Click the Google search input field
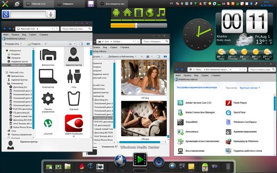This screenshot has width=277, height=173. (28, 14)
